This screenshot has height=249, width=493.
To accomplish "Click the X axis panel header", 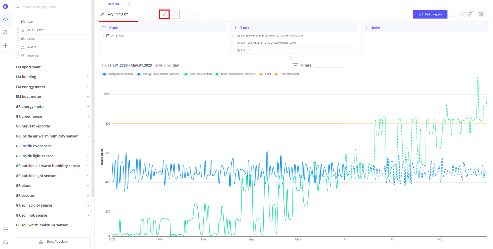I will (163, 28).
